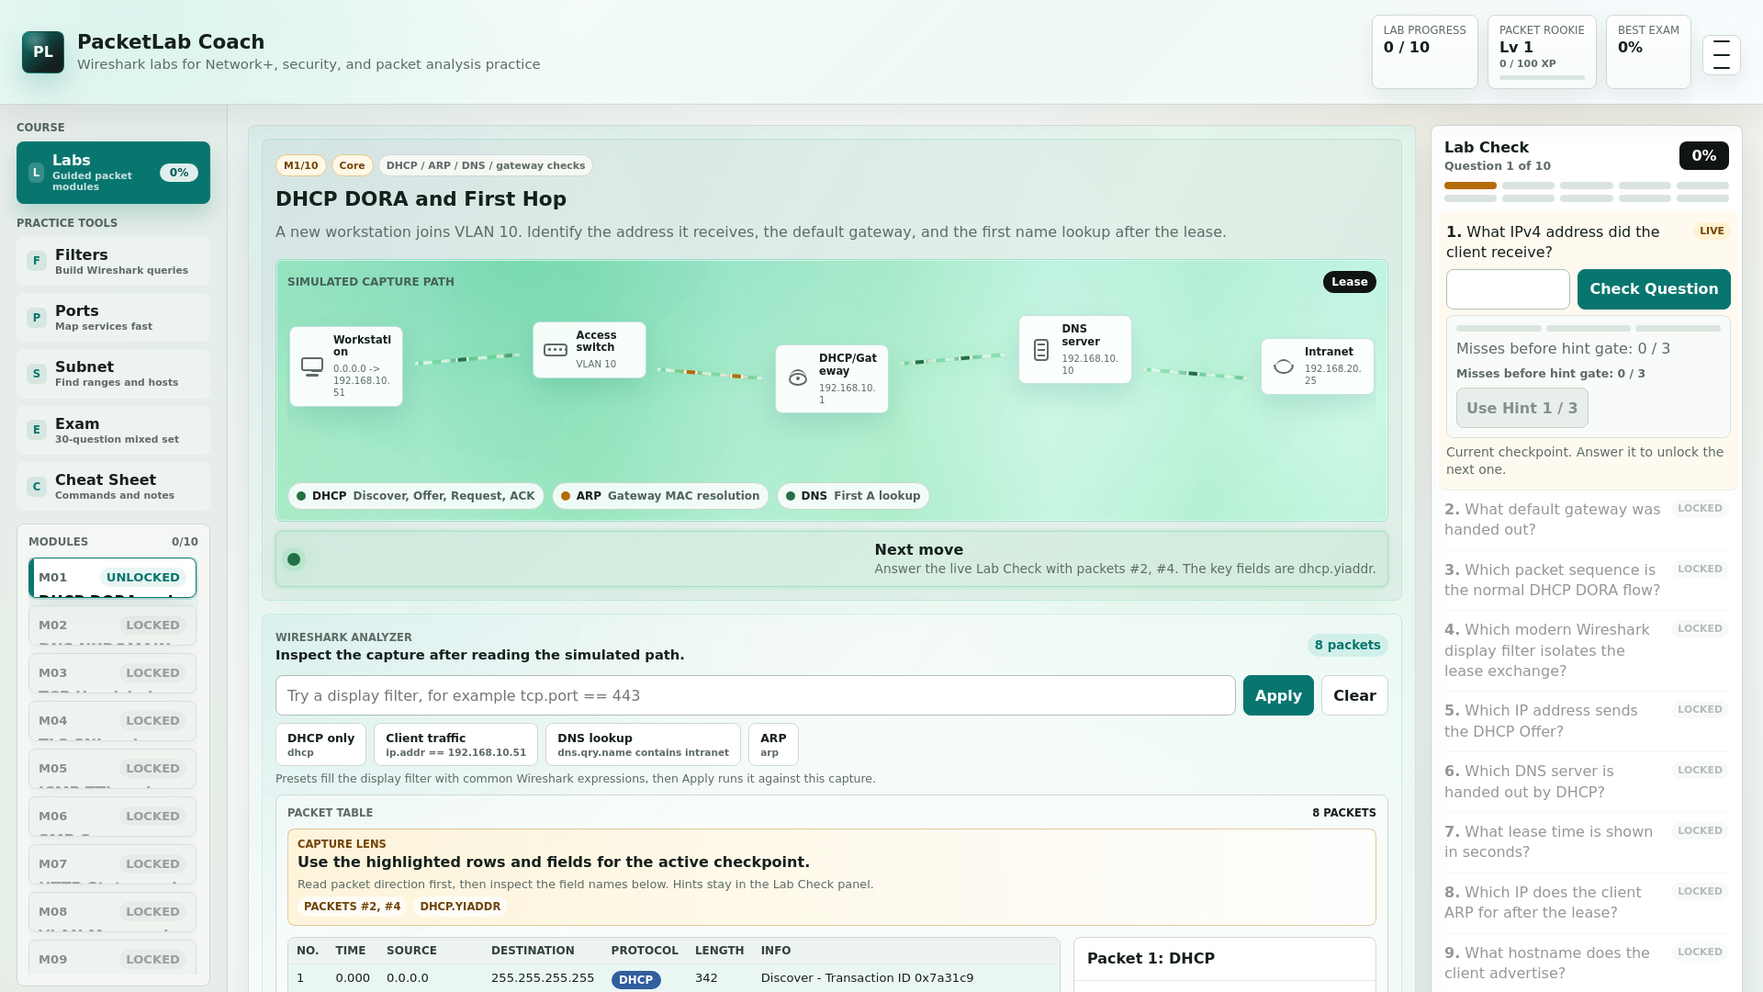Select the unlocked M01 module

pos(113,578)
